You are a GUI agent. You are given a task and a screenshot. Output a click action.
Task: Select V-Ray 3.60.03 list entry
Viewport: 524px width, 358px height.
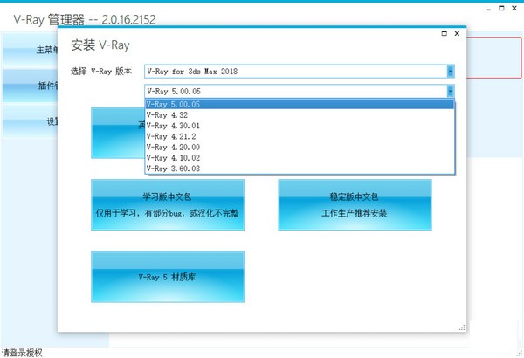300,169
